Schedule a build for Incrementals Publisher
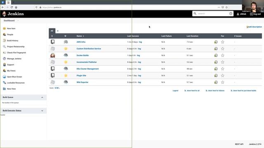This screenshot has height=148, width=264. pos(216,62)
